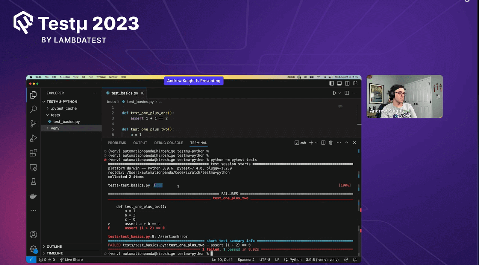Viewport: 479px width, 265px height.
Task: Open Run and Debug view
Action: [33, 138]
